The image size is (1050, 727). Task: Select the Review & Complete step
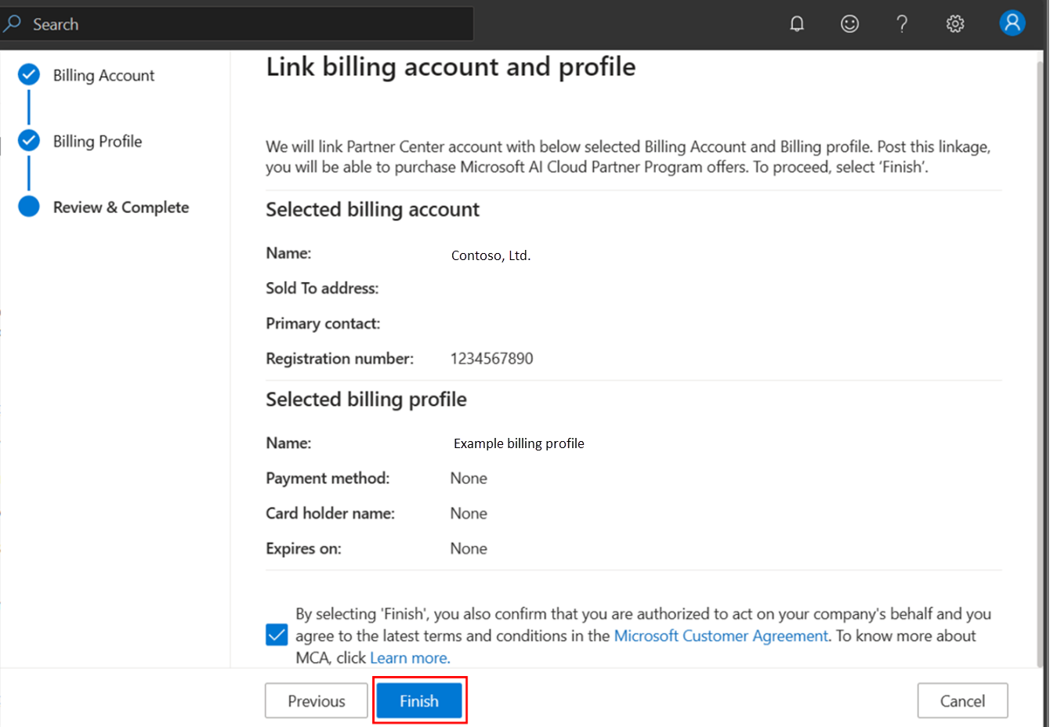121,207
